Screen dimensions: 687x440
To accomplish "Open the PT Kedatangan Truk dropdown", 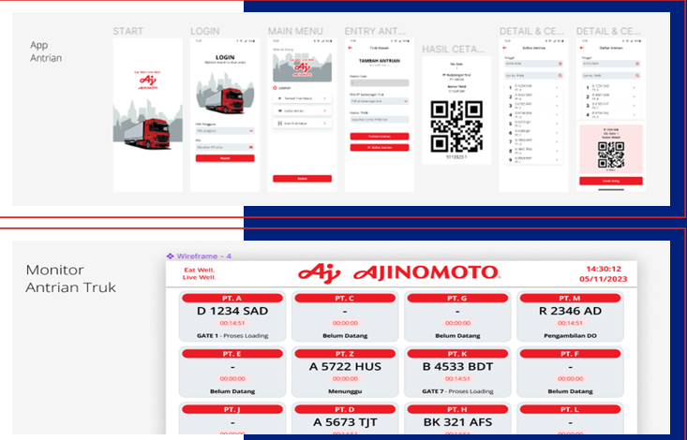I will click(x=379, y=101).
